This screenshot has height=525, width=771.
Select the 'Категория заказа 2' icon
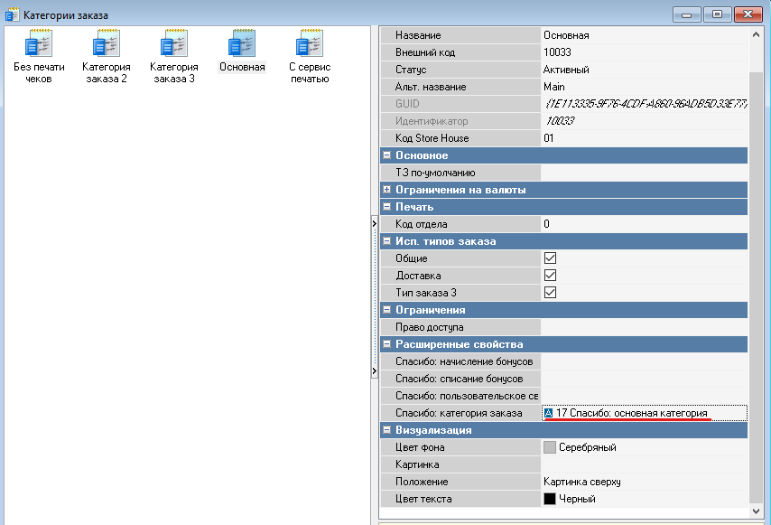[x=107, y=44]
